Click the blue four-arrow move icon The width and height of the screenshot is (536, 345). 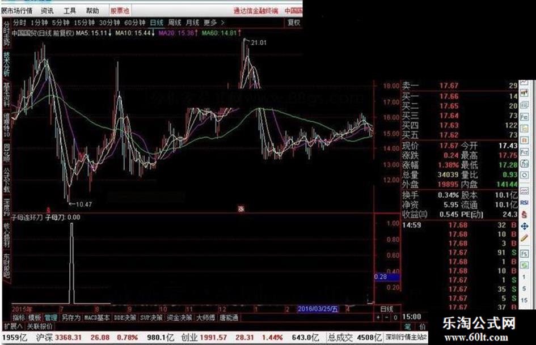(524, 226)
